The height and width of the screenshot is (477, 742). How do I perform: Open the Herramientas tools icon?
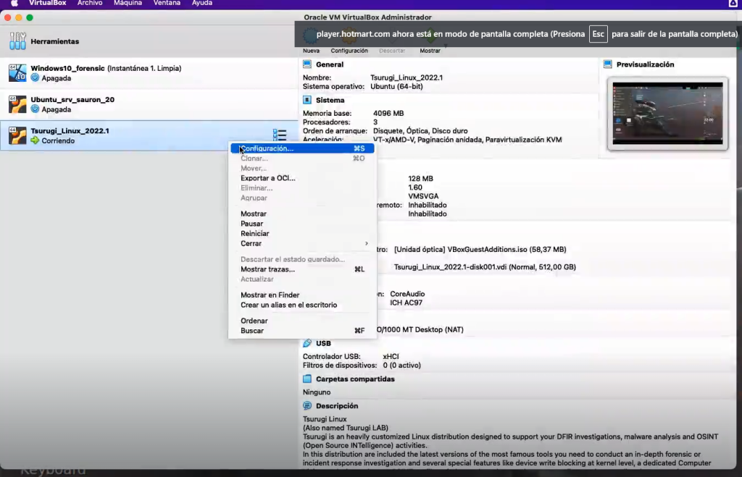[x=17, y=41]
